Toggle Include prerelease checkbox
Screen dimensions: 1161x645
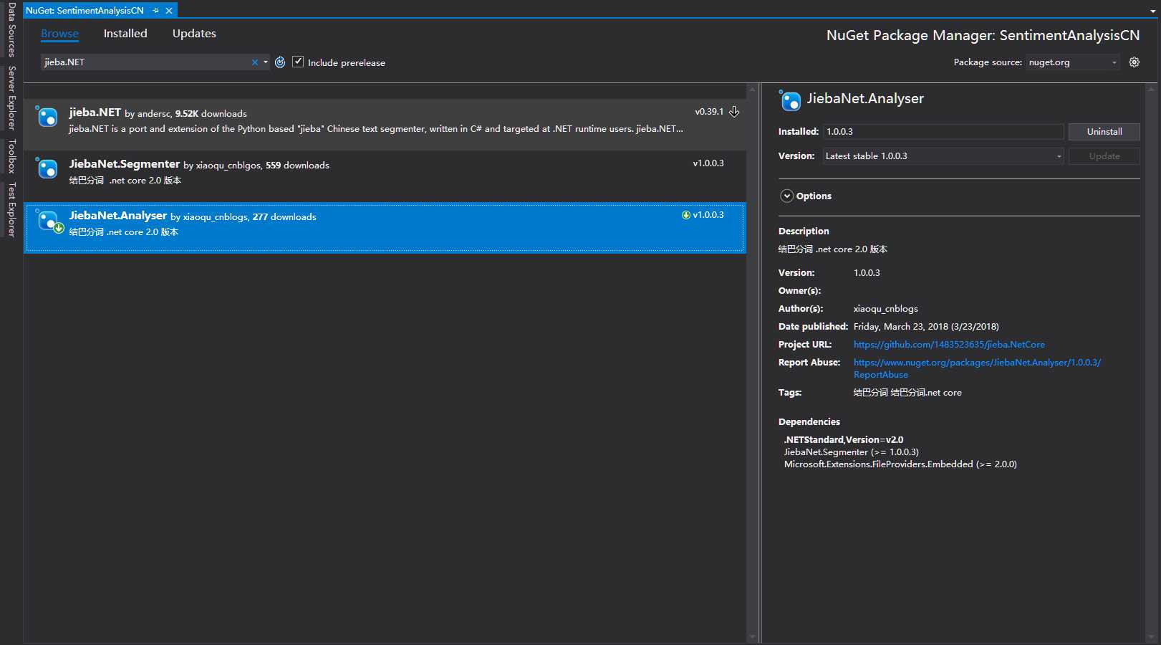(x=298, y=62)
